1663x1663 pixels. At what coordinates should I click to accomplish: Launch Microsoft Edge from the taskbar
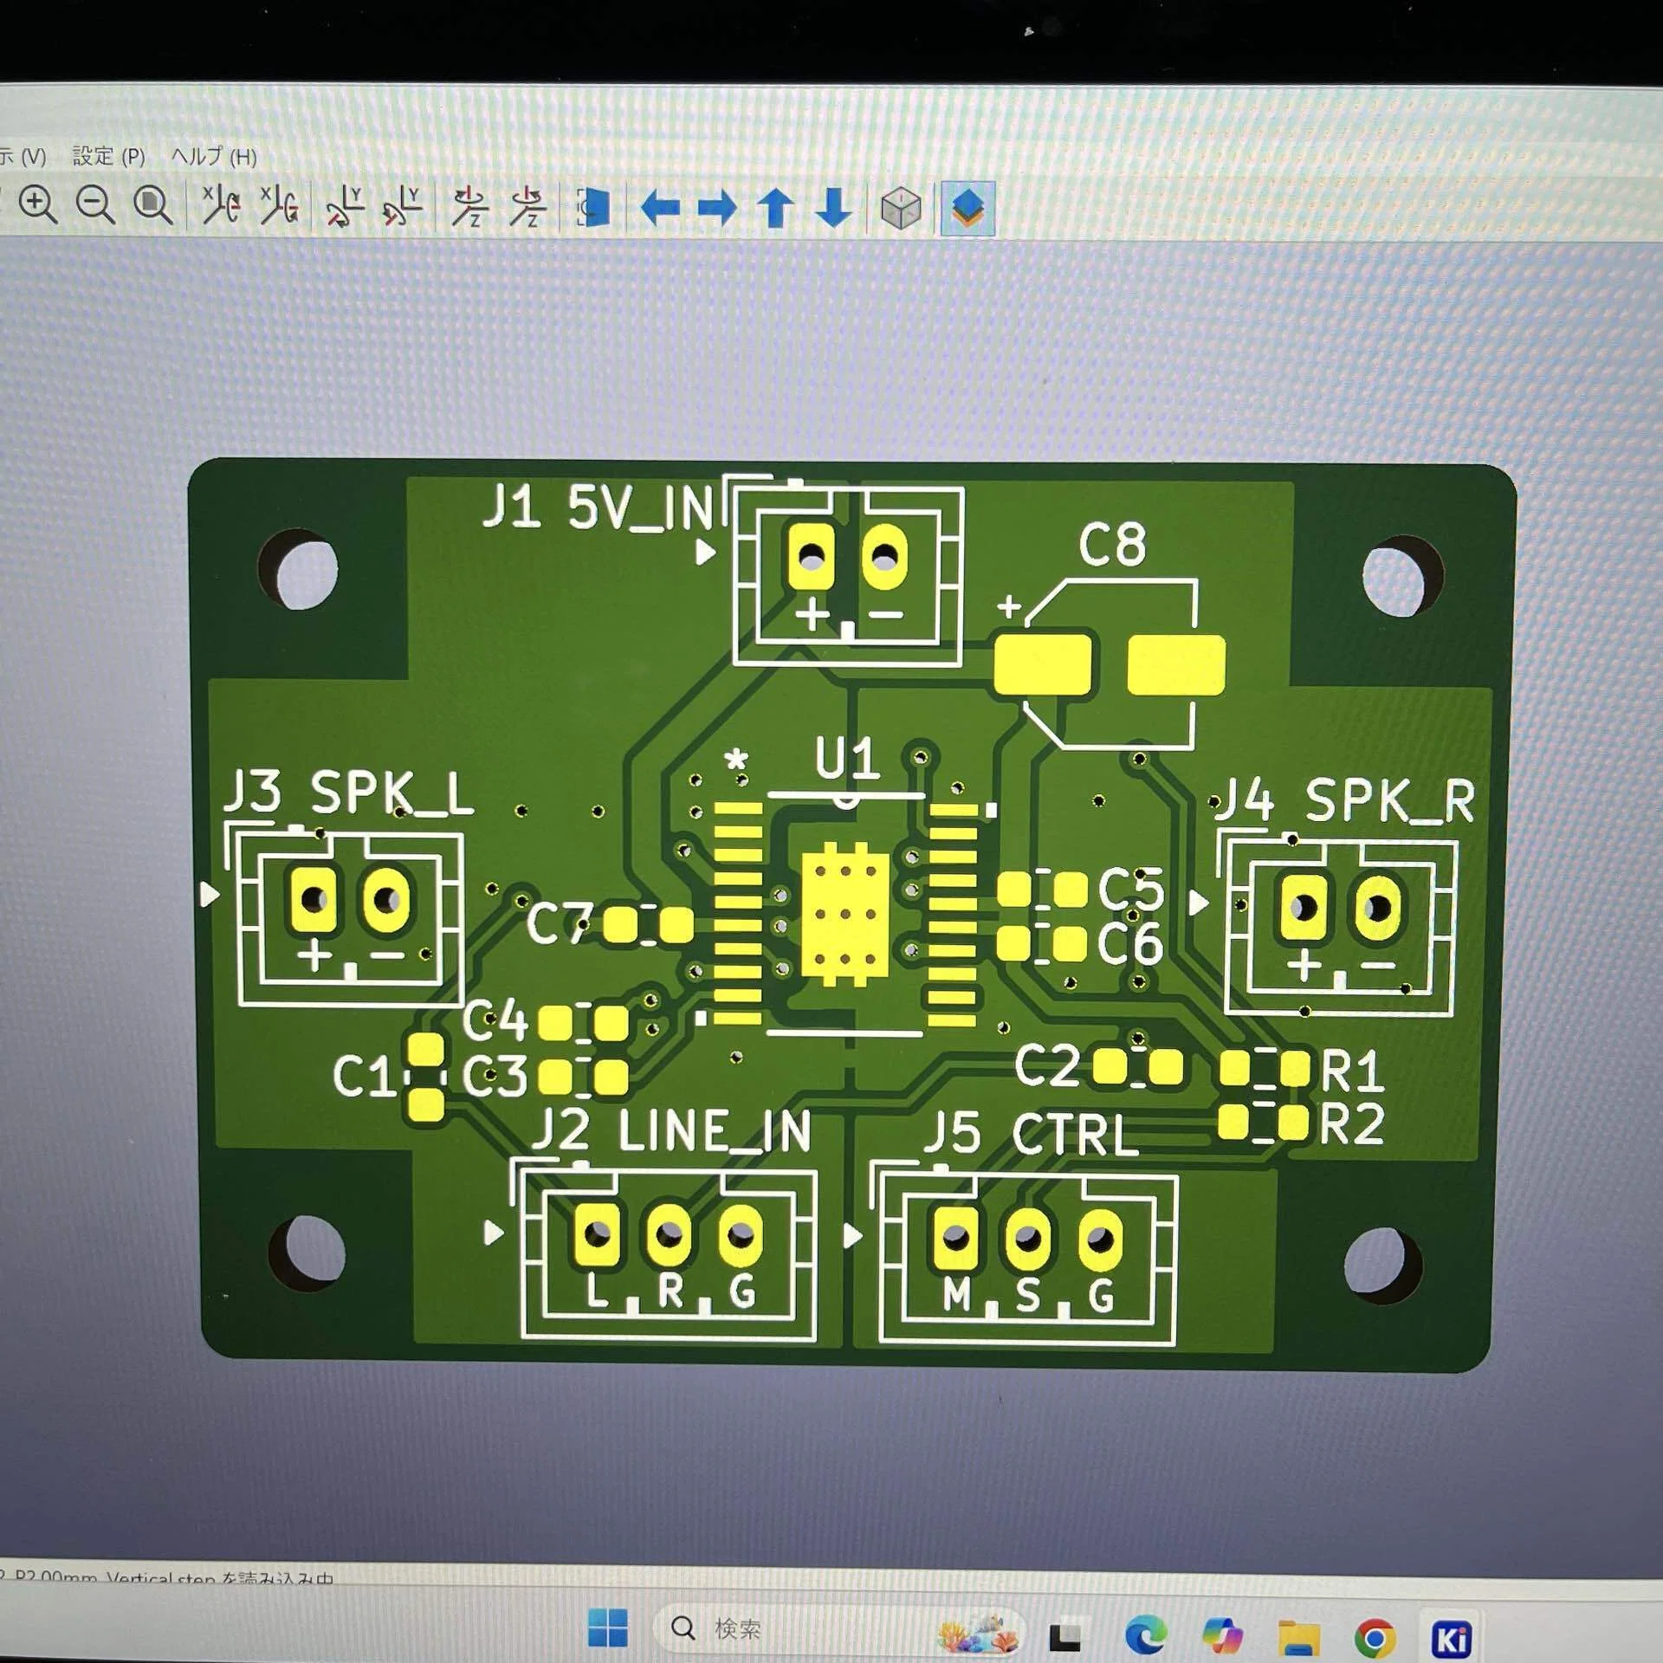tap(1145, 1635)
